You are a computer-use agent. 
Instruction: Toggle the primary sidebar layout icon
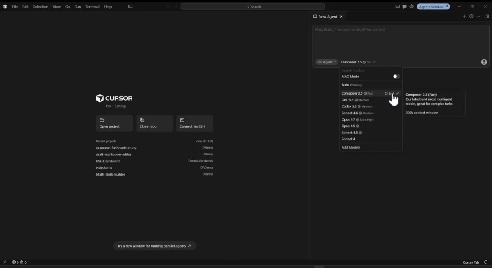(x=130, y=7)
